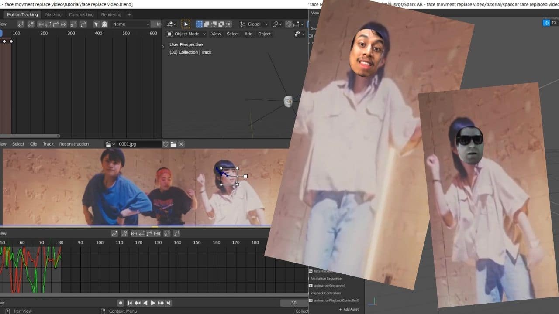Click the select box tool icon in 3D viewport
Image resolution: width=559 pixels, height=314 pixels.
pos(186,24)
